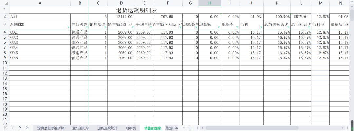Click the total 12414.00 cell
This screenshot has width=354, height=131.
tap(121, 16)
